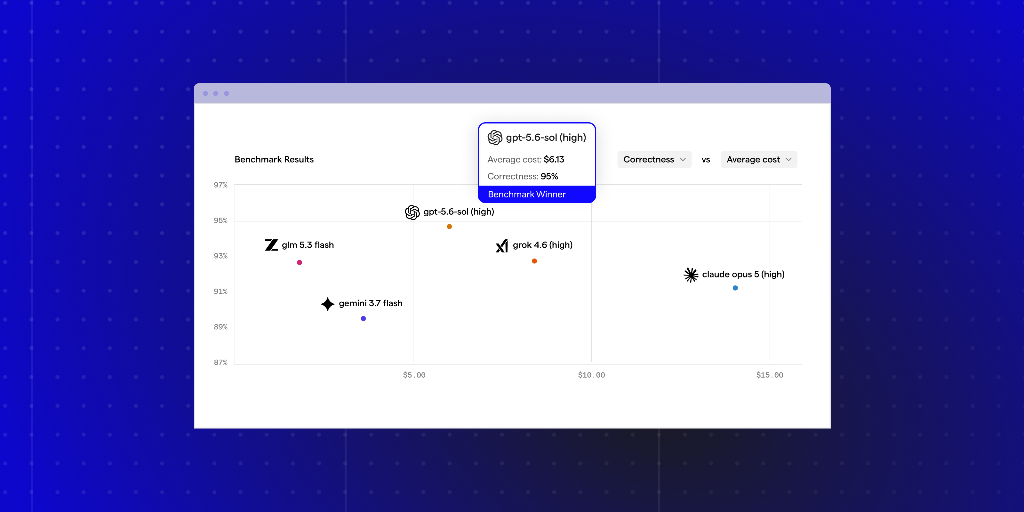Click the xAI logo next to grok 4.6
Screen dimensions: 1024x512
click(502, 246)
